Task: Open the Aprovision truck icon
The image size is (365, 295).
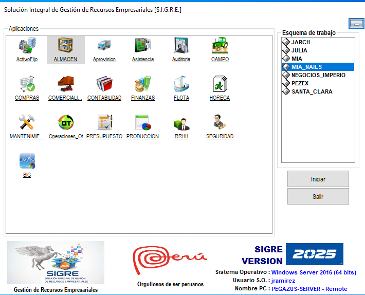Action: pos(104,46)
